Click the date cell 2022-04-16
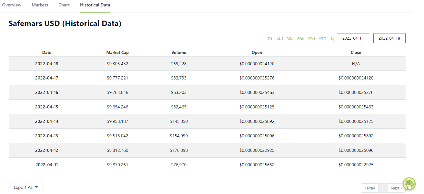 [x=47, y=92]
